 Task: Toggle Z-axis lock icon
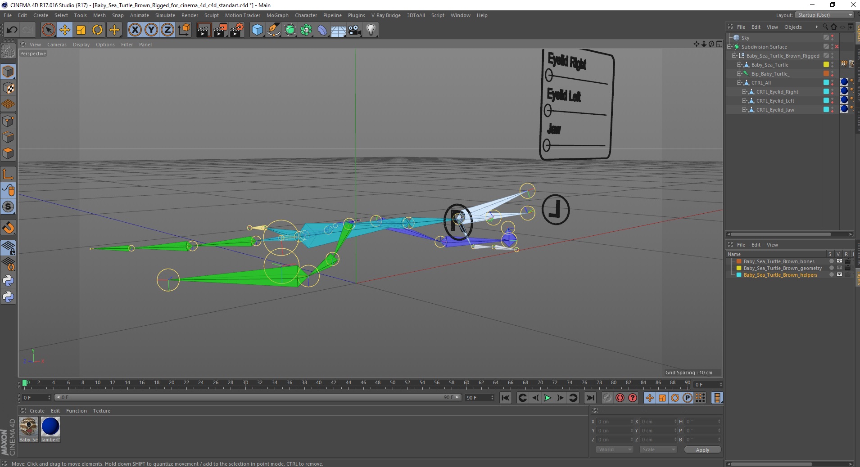[167, 30]
